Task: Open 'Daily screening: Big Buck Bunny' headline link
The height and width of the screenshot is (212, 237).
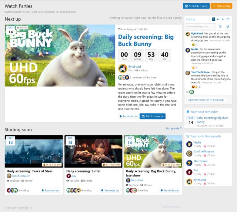Action: point(146,40)
